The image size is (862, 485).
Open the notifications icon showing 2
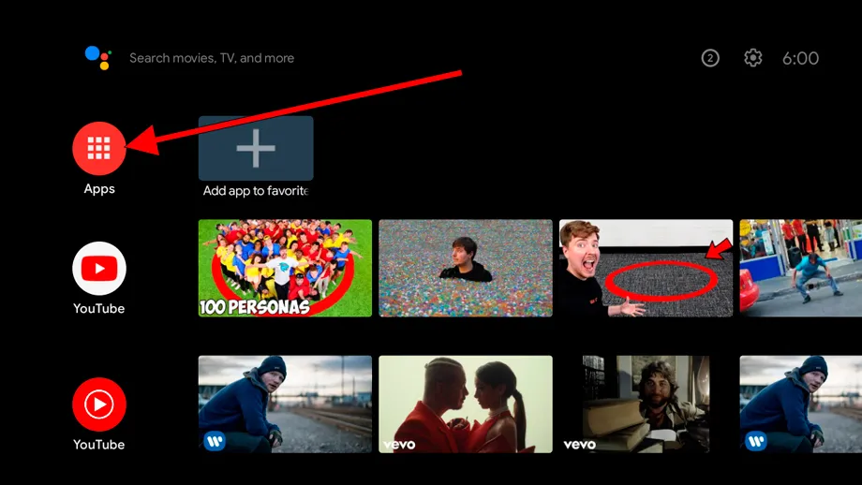click(x=710, y=58)
